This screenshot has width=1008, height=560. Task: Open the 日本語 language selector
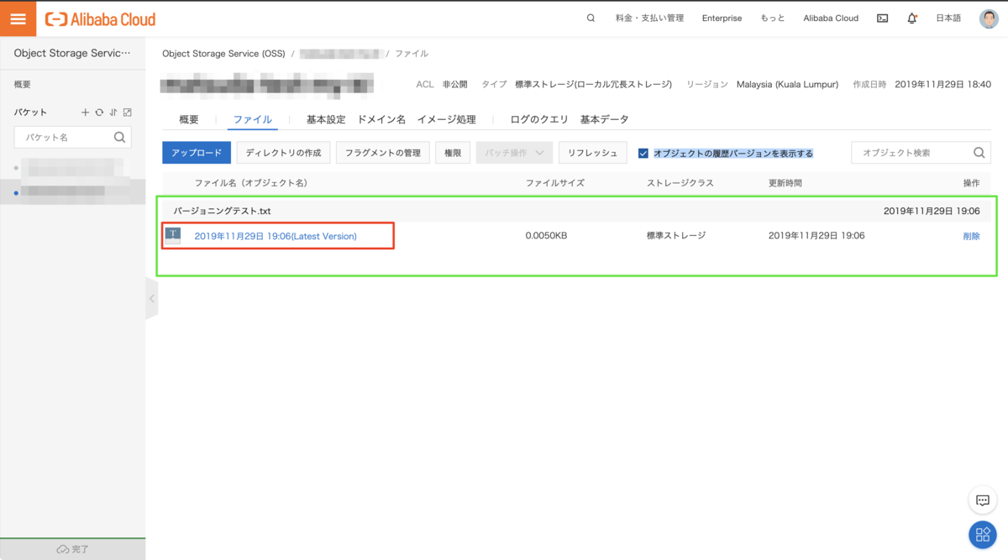[x=948, y=18]
